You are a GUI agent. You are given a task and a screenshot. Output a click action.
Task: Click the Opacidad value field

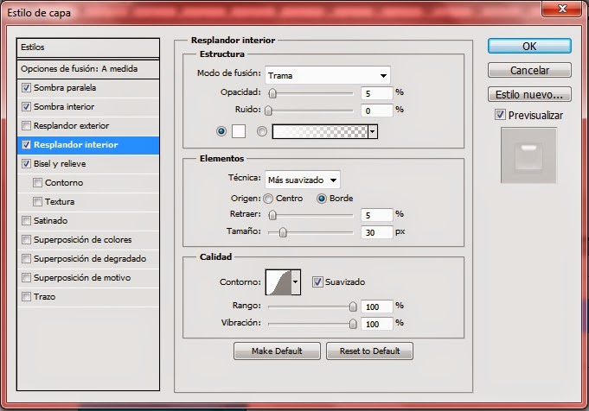(377, 93)
